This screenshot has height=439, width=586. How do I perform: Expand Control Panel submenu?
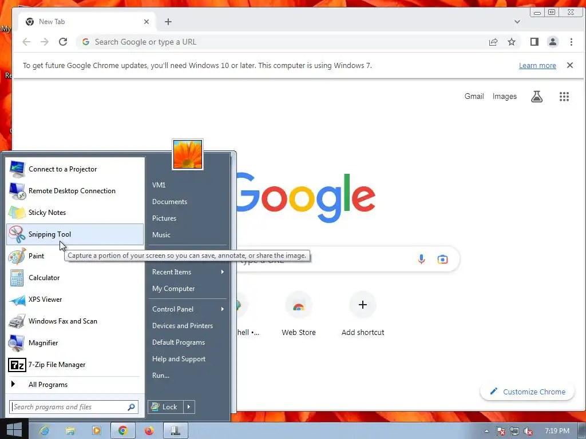188,309
